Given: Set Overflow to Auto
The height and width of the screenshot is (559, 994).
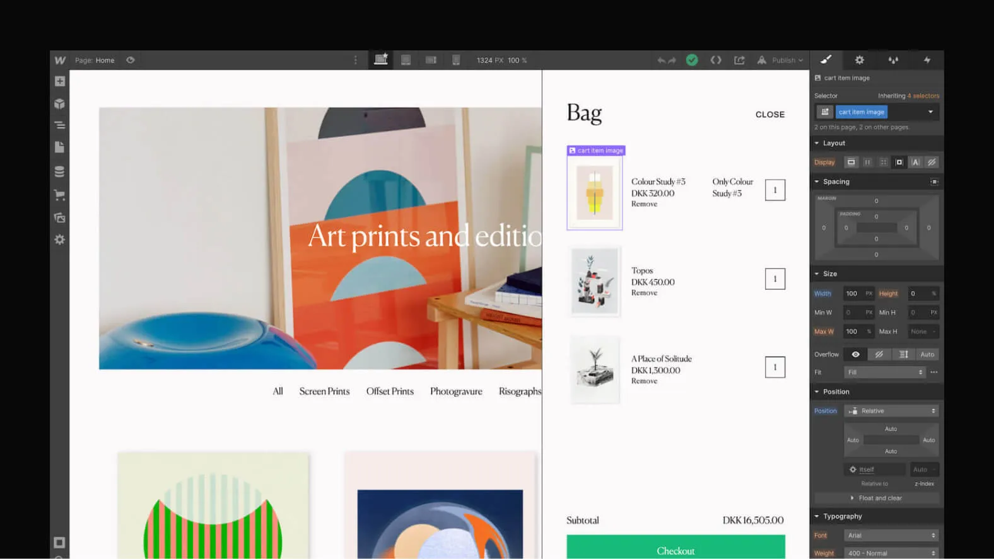Looking at the screenshot, I should [927, 354].
